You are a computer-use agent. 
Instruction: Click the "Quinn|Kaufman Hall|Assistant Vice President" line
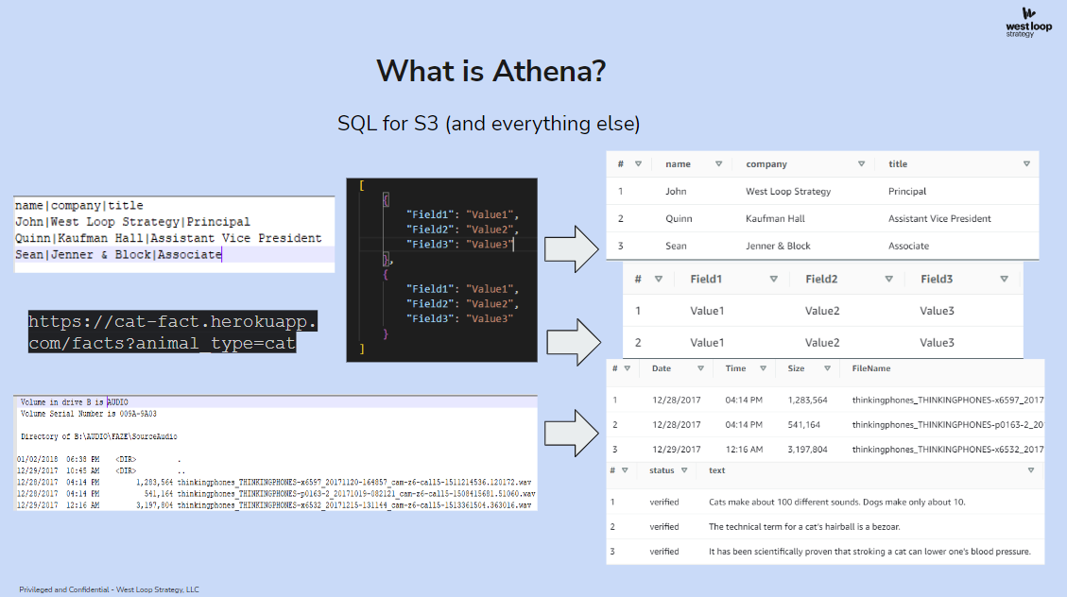pyautogui.click(x=168, y=238)
